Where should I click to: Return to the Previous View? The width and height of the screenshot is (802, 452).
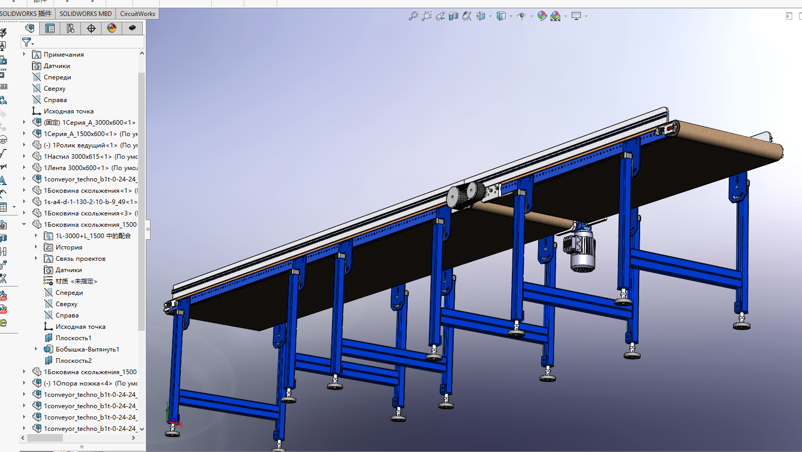point(440,16)
